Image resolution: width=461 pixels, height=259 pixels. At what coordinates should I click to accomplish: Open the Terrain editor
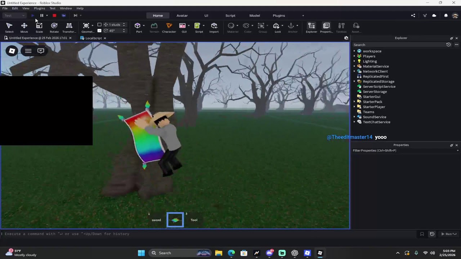coord(154,28)
